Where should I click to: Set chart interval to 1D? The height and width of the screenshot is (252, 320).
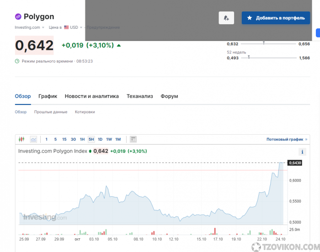pos(100,139)
